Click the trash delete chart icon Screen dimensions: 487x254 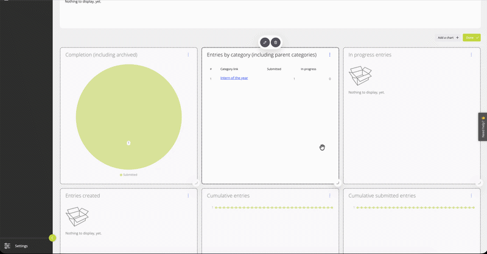(276, 43)
